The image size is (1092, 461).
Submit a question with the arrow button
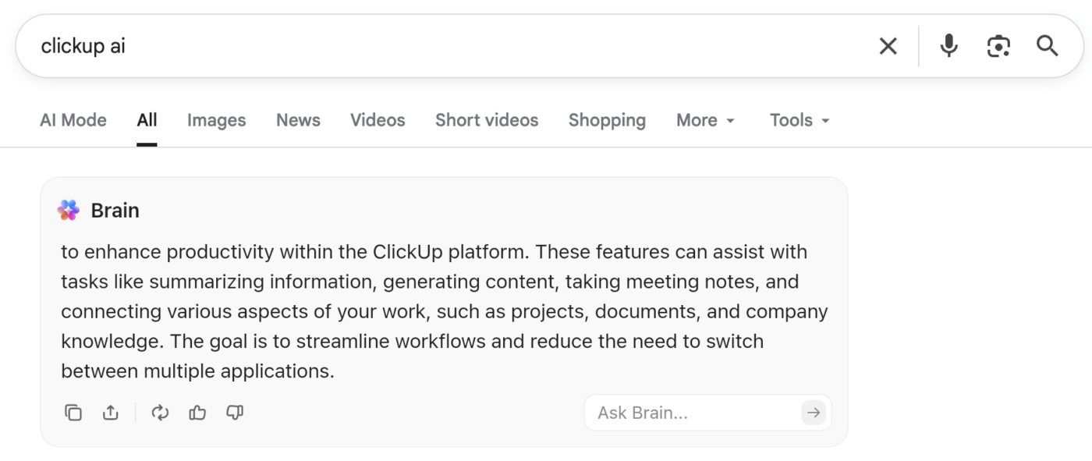(x=813, y=413)
